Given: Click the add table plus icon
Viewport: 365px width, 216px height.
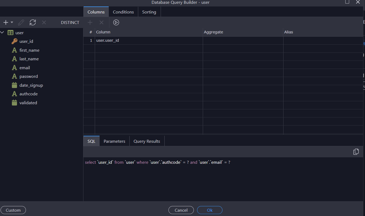Looking at the screenshot, I should (x=5, y=23).
